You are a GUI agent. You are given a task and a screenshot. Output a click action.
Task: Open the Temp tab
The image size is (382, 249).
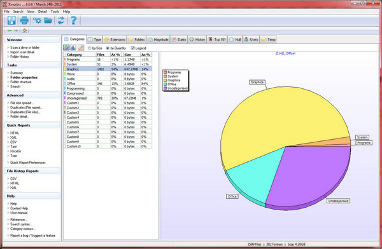point(268,39)
